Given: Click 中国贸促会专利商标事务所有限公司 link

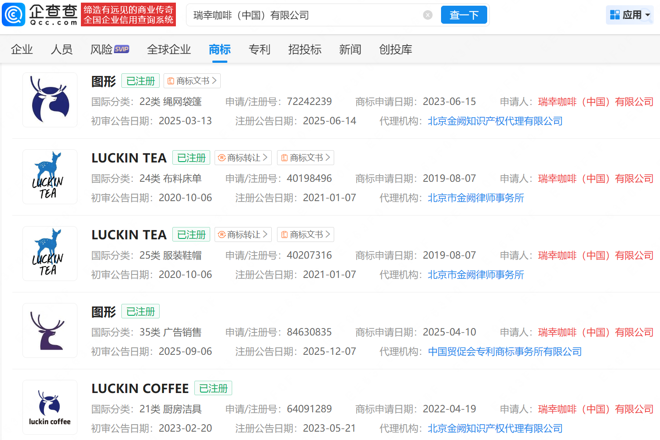Looking at the screenshot, I should [505, 352].
